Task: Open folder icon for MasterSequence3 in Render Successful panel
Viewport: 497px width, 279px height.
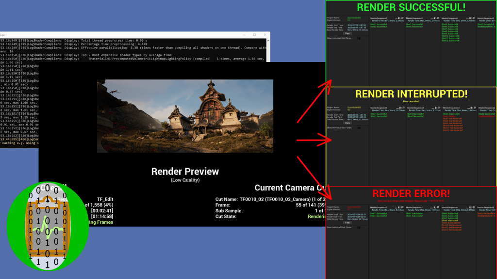Action: pos(470,18)
